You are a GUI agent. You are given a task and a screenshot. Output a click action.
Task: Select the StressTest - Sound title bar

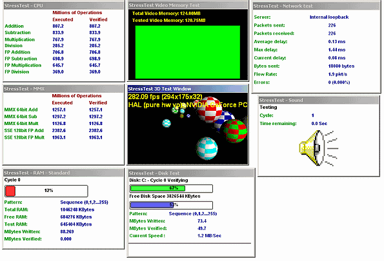click(319, 100)
